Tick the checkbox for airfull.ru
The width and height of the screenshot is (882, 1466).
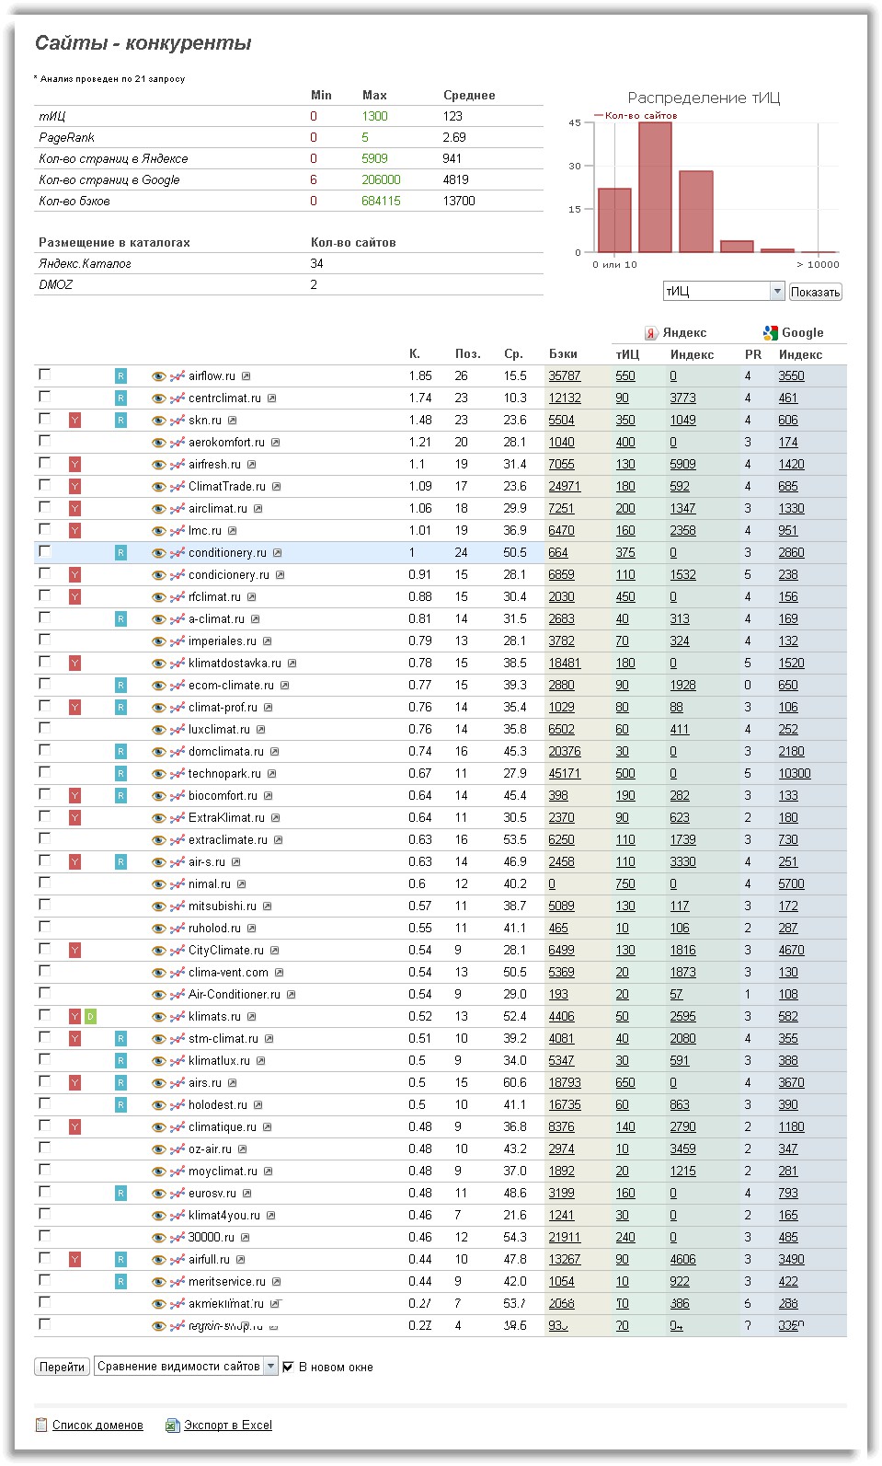pyautogui.click(x=44, y=1258)
